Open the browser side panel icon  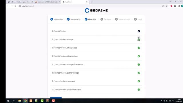coord(179,6)
